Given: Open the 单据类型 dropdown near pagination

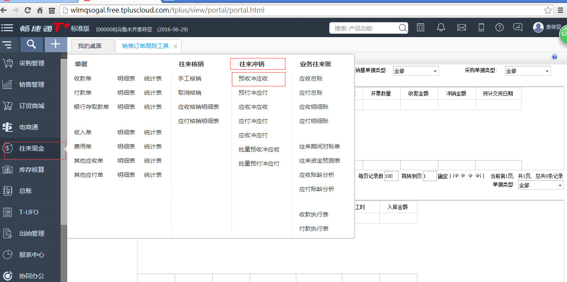Looking at the screenshot, I should (x=541, y=185).
